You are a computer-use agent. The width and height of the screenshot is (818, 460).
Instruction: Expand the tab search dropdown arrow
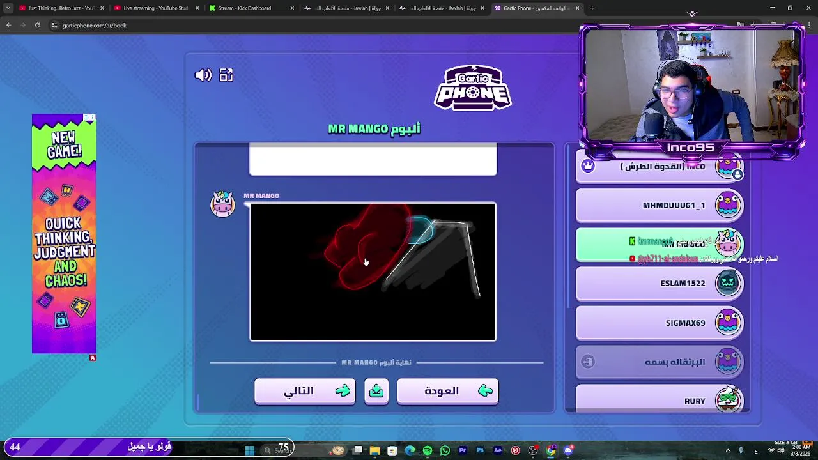pos(8,8)
